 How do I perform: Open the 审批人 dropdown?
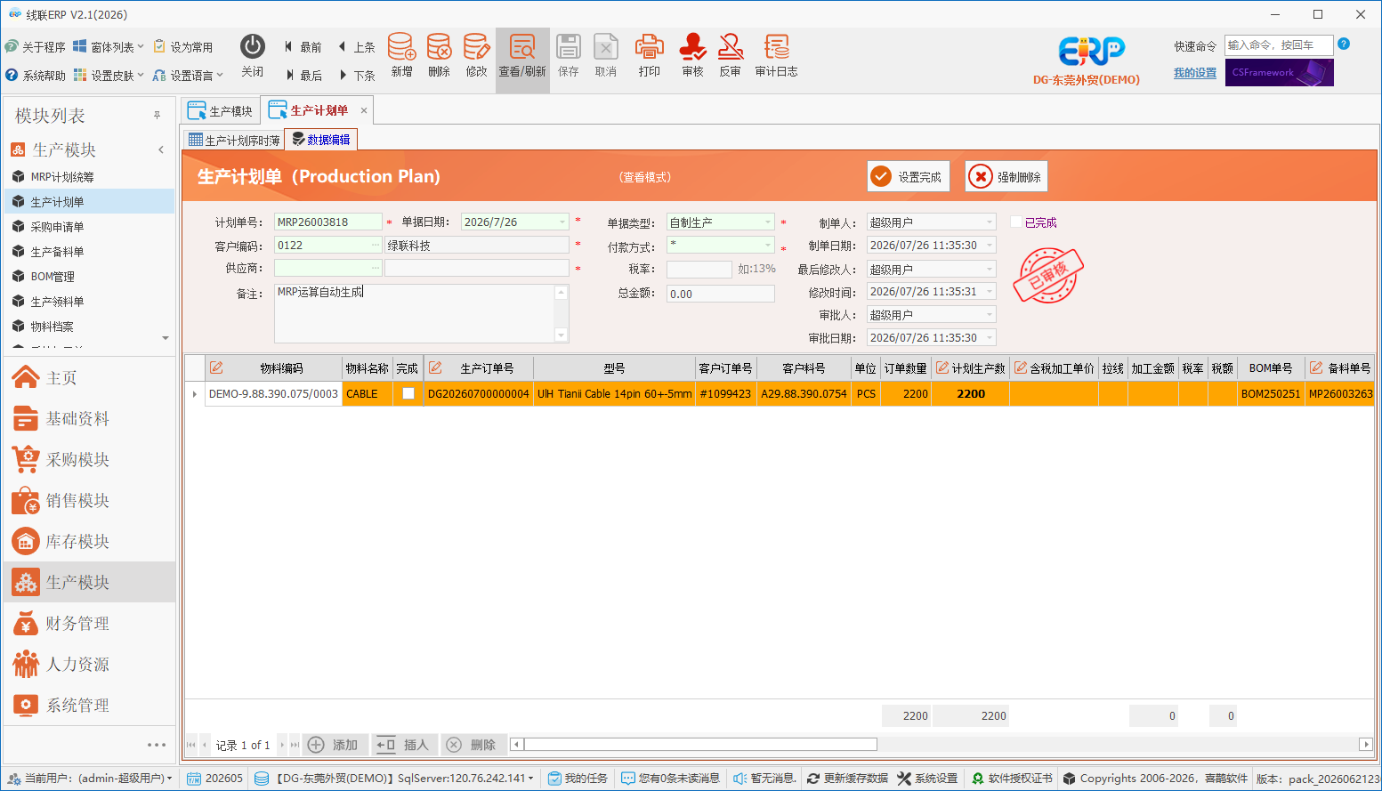[990, 315]
